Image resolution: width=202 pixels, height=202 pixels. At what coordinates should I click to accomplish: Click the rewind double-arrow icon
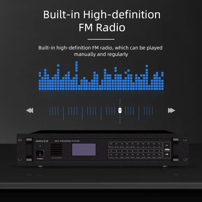point(30,110)
